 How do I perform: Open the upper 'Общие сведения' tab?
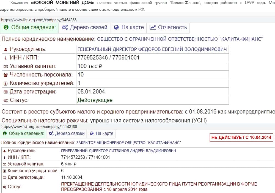(29, 27)
